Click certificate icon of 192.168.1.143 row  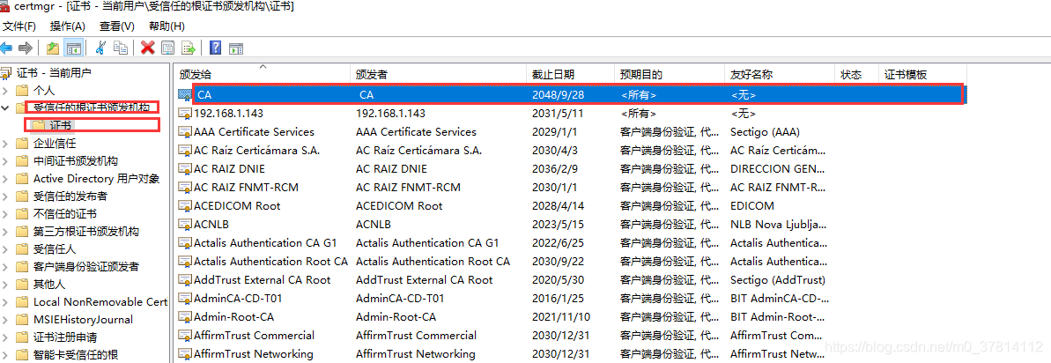point(185,113)
